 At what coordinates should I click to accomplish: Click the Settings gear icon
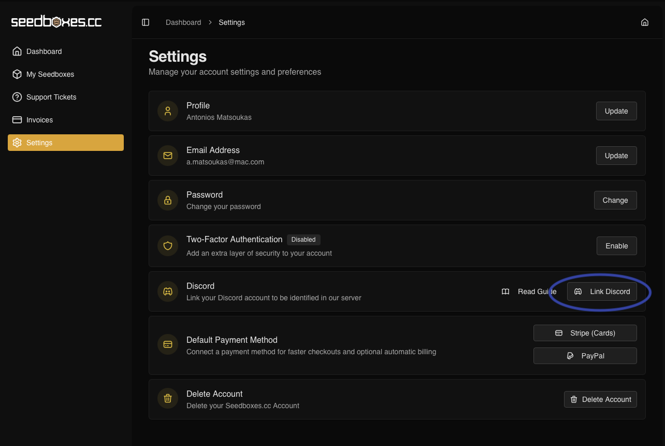(17, 143)
